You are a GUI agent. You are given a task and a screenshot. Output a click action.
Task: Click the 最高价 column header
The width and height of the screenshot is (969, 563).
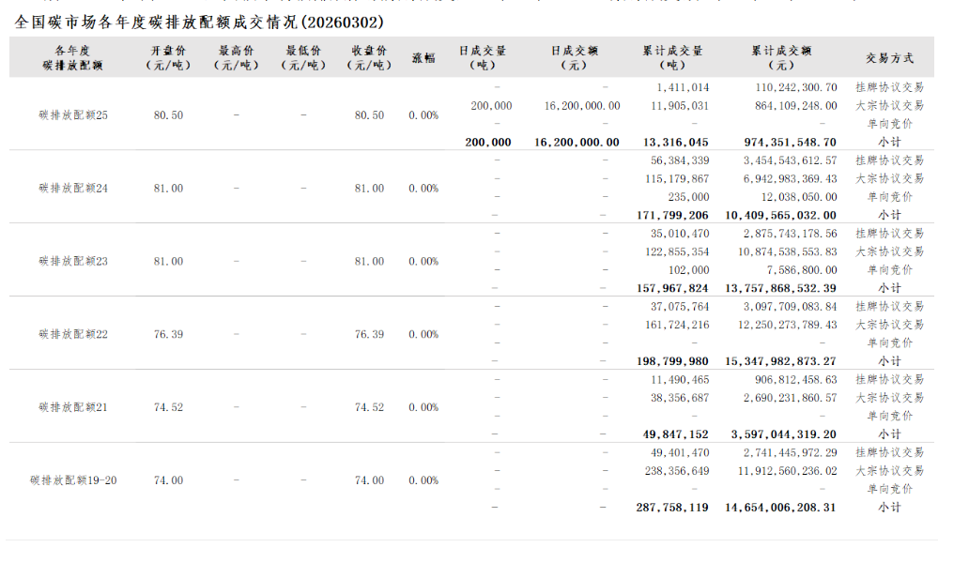pos(236,57)
